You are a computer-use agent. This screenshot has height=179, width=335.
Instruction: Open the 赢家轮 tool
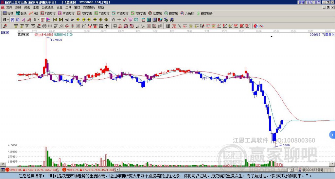point(171,13)
